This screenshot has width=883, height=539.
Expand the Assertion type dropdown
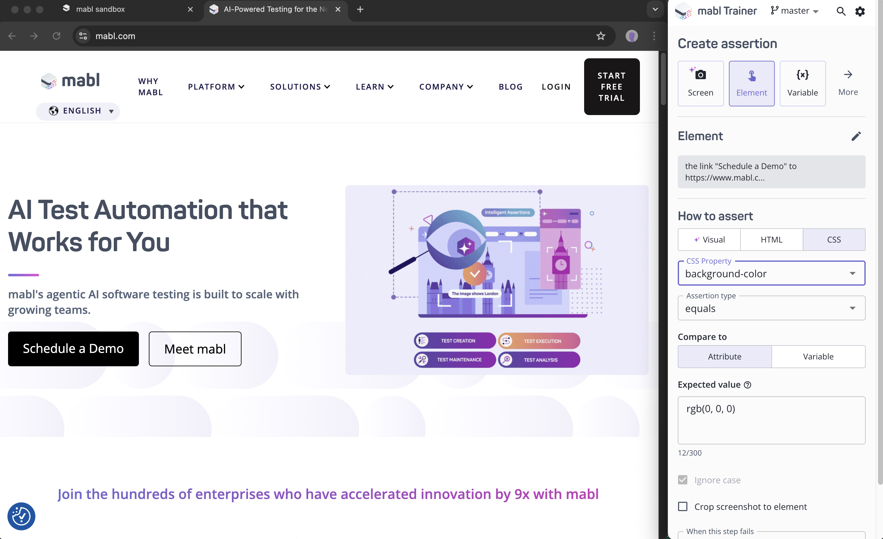(771, 308)
